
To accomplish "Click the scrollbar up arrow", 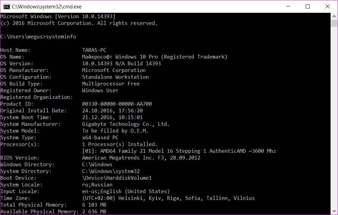I will point(334,16).
